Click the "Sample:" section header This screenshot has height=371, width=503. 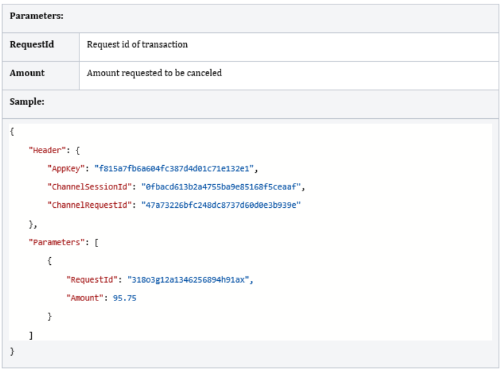tap(27, 102)
